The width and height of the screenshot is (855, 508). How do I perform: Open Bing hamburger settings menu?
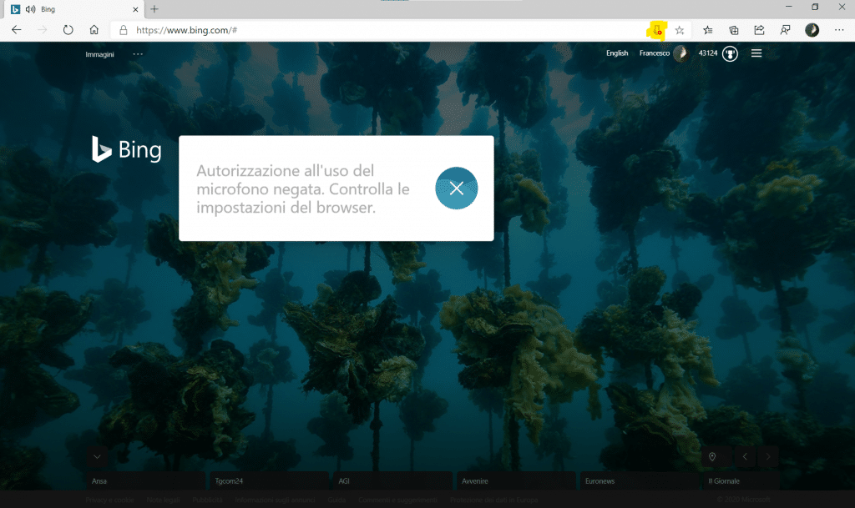point(756,53)
